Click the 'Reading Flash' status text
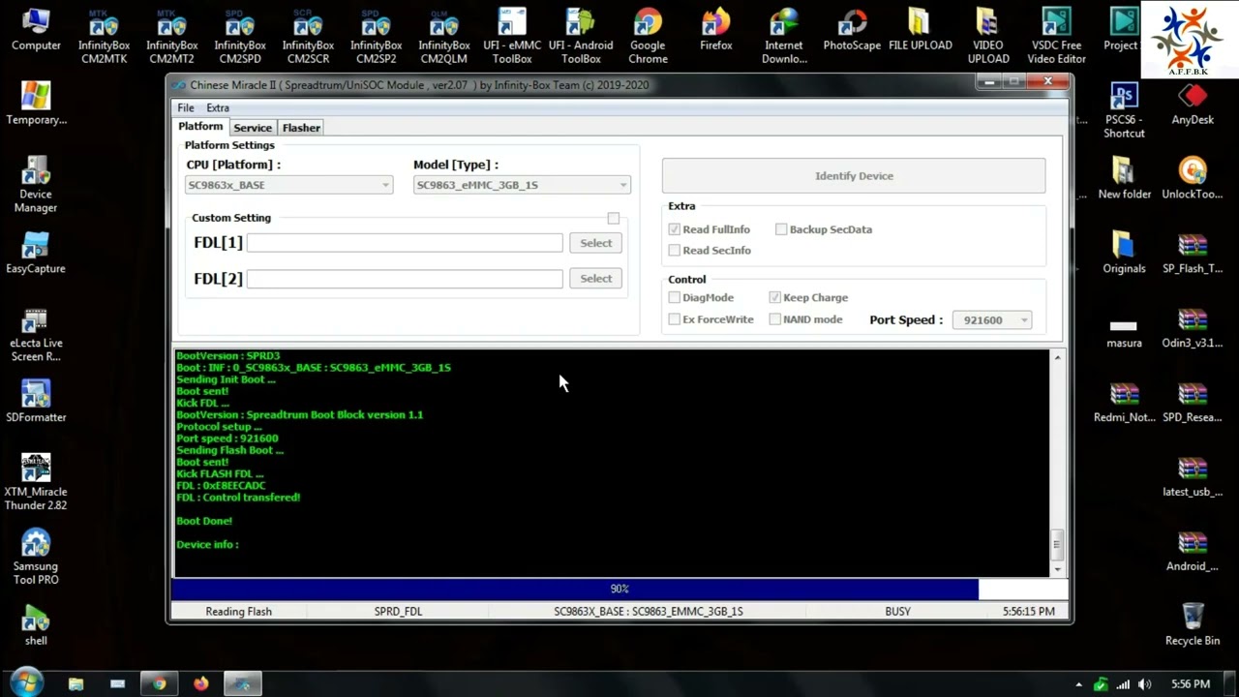This screenshot has width=1239, height=697. click(x=238, y=612)
